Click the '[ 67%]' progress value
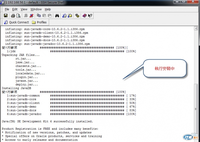 pos(131,107)
